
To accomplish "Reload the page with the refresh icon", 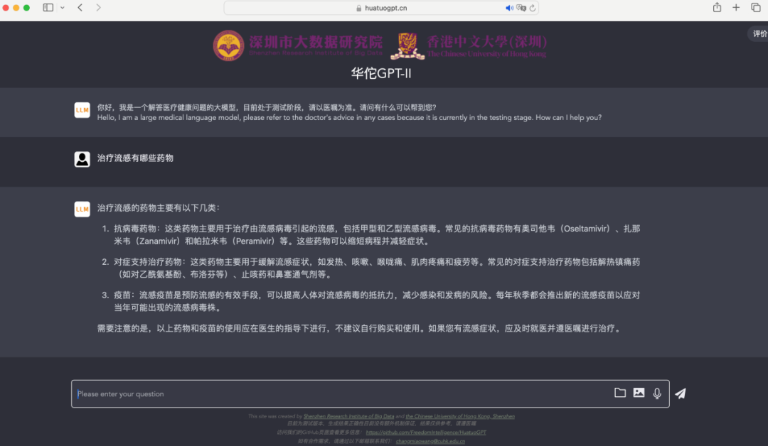I will [533, 8].
